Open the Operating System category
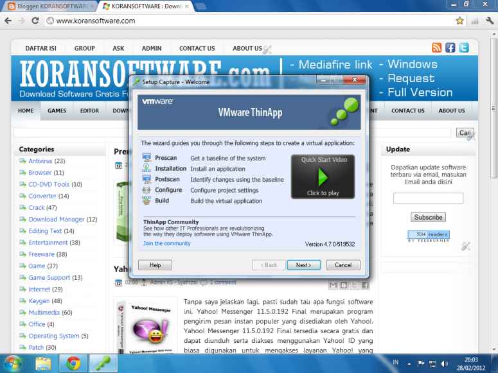This screenshot has height=373, width=498. pos(54,336)
